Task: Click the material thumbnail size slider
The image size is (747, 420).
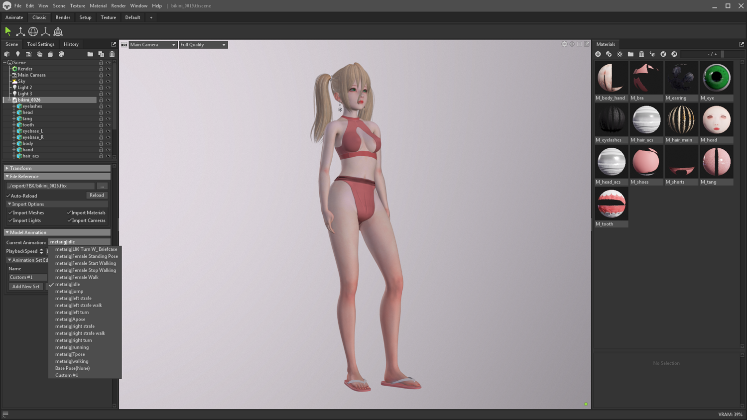Action: click(713, 54)
